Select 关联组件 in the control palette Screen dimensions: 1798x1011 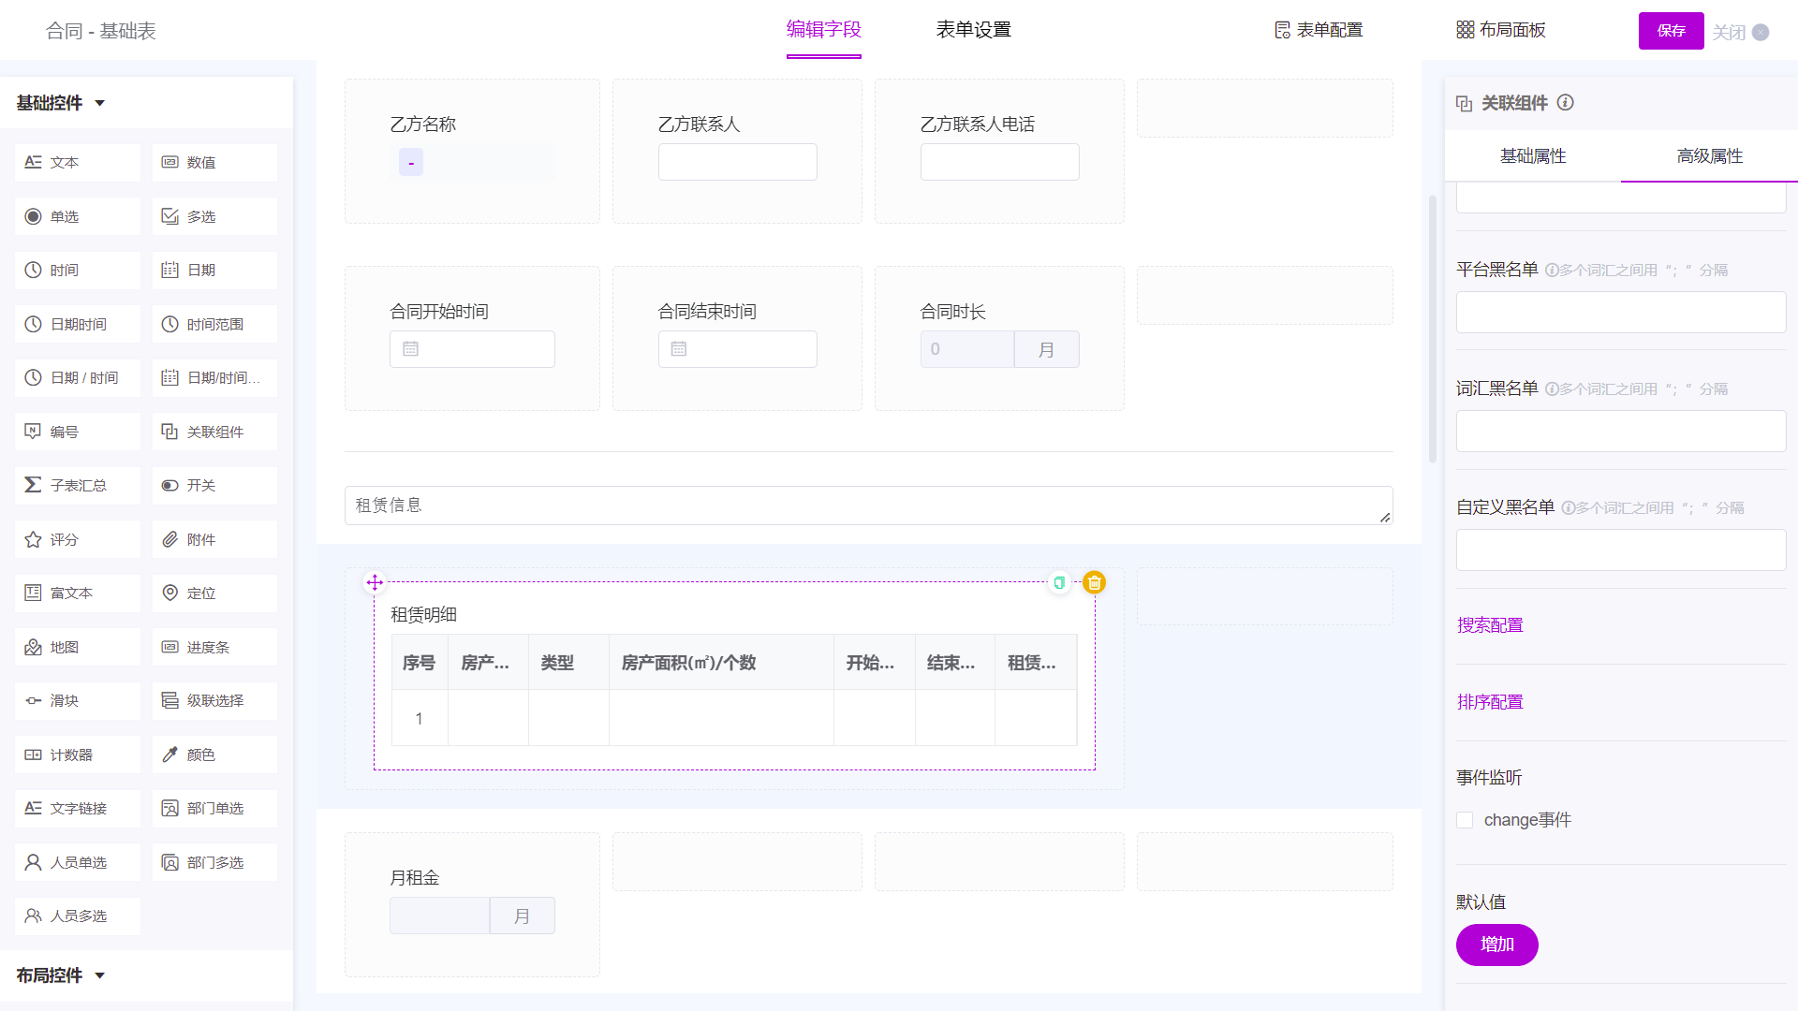click(x=214, y=432)
